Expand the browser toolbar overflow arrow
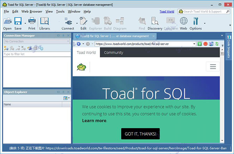The image size is (234, 154). click(223, 45)
